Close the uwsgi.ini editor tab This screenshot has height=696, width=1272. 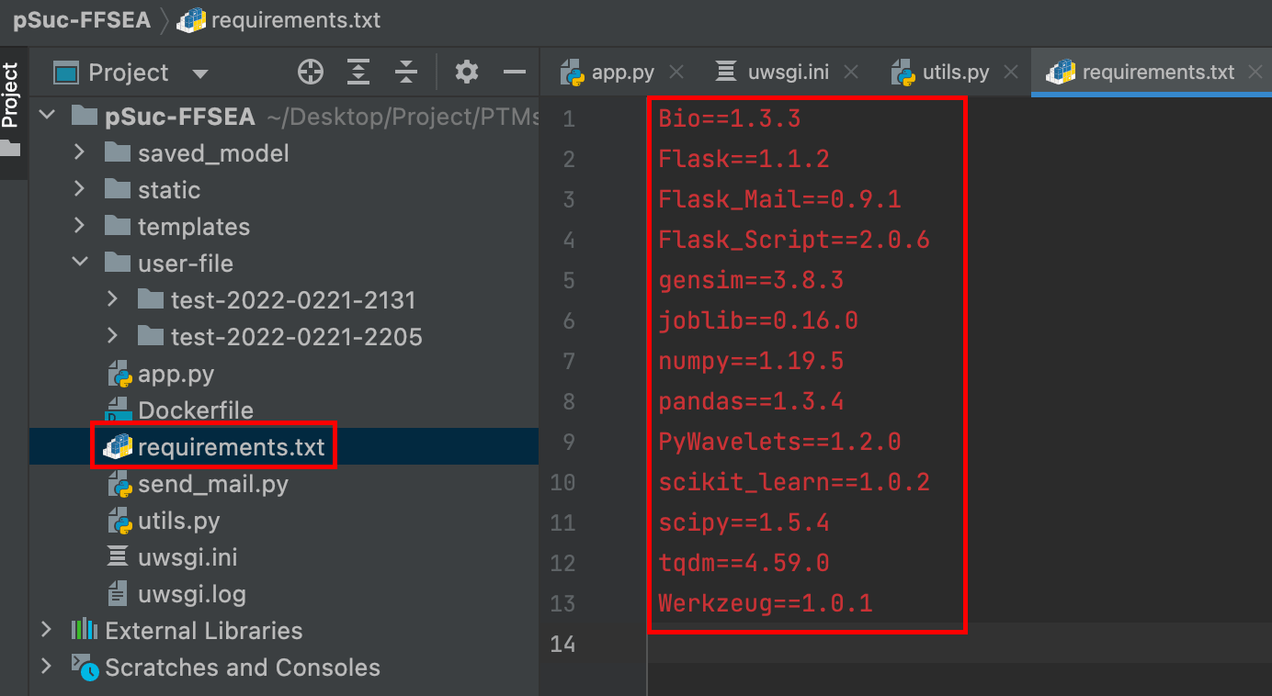[851, 72]
